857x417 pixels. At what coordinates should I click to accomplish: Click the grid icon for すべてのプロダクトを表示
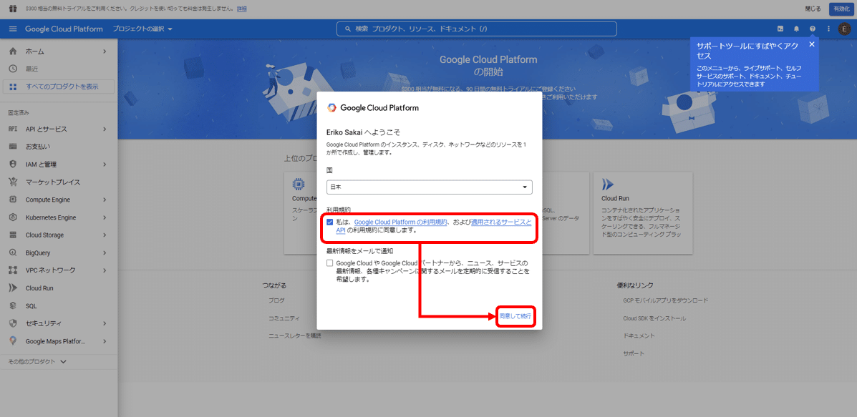click(x=13, y=87)
